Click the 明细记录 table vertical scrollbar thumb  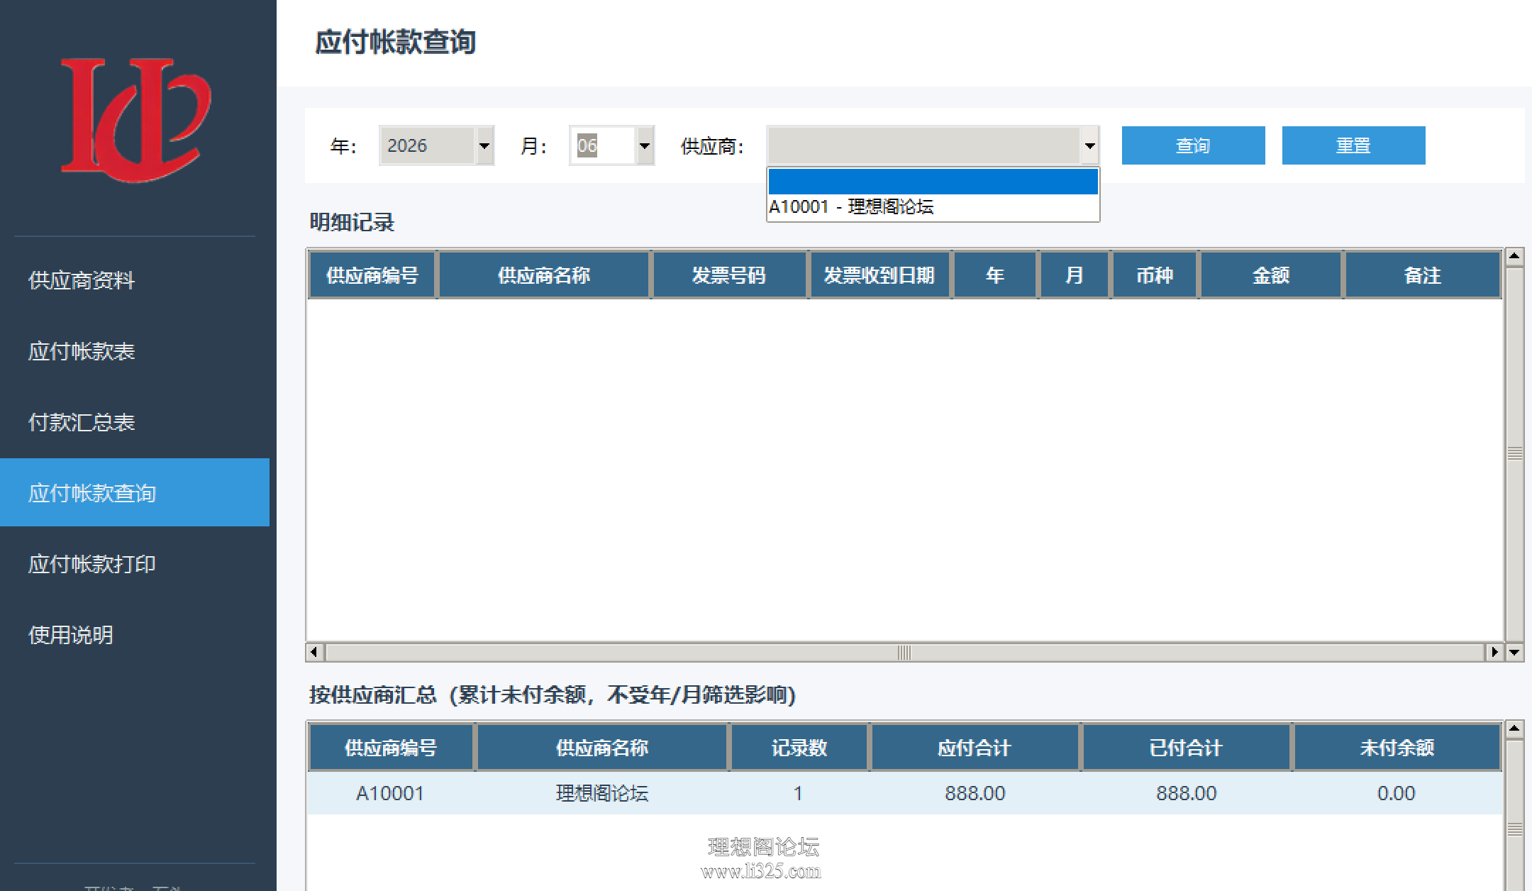tap(1514, 454)
